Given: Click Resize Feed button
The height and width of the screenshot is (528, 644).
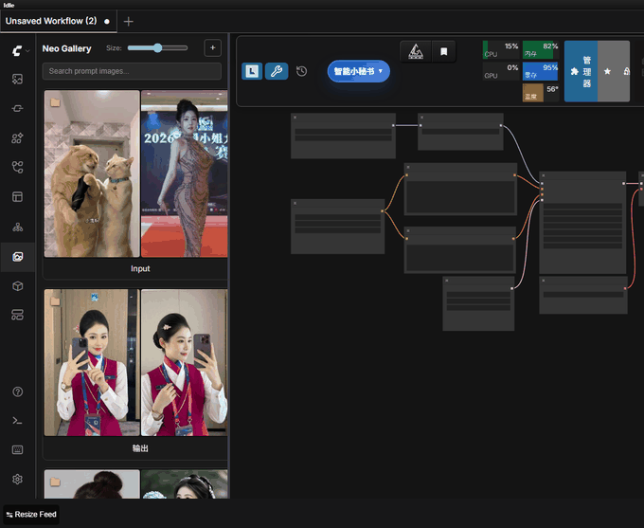Looking at the screenshot, I should point(31,515).
